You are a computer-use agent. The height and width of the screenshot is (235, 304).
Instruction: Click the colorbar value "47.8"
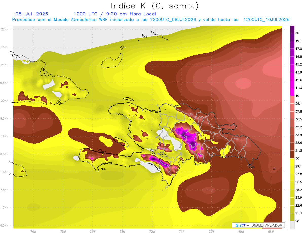[299, 49]
